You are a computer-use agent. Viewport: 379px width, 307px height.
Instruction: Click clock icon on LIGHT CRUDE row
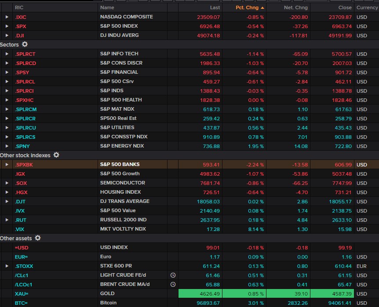pos(173,275)
